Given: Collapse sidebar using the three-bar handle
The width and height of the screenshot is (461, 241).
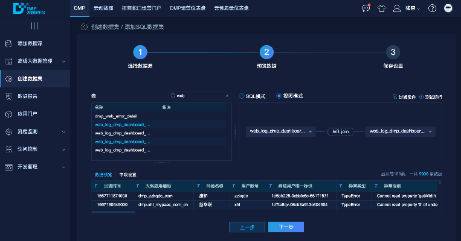Looking at the screenshot, I should 34,26.
